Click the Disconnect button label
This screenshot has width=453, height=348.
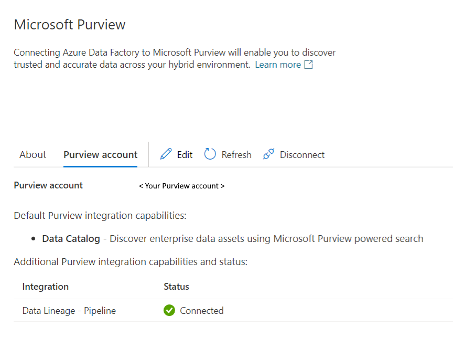click(302, 155)
